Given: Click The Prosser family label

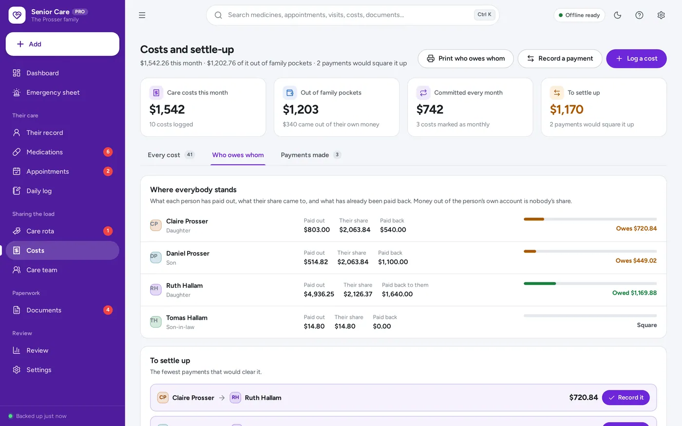Looking at the screenshot, I should (x=55, y=19).
